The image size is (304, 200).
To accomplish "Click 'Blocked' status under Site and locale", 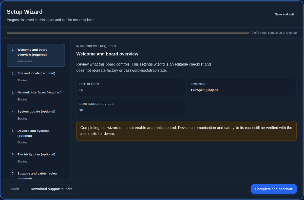I will pos(23,80).
